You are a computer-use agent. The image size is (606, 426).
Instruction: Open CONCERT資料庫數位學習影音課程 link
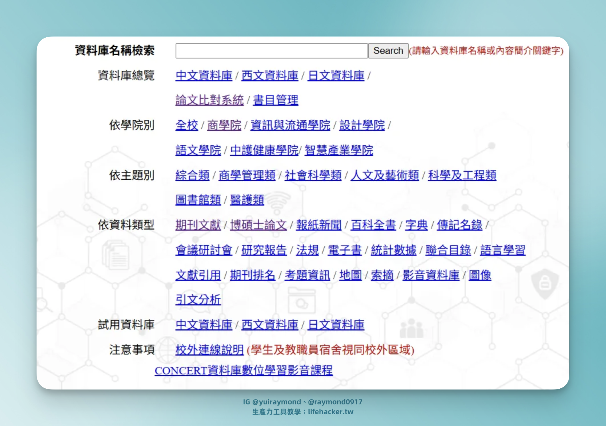[x=243, y=370]
